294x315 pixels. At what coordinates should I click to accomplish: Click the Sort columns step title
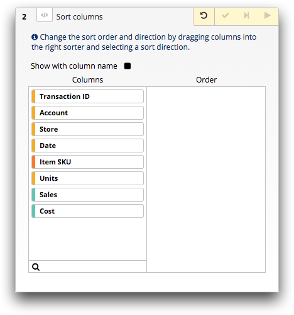[x=79, y=17]
